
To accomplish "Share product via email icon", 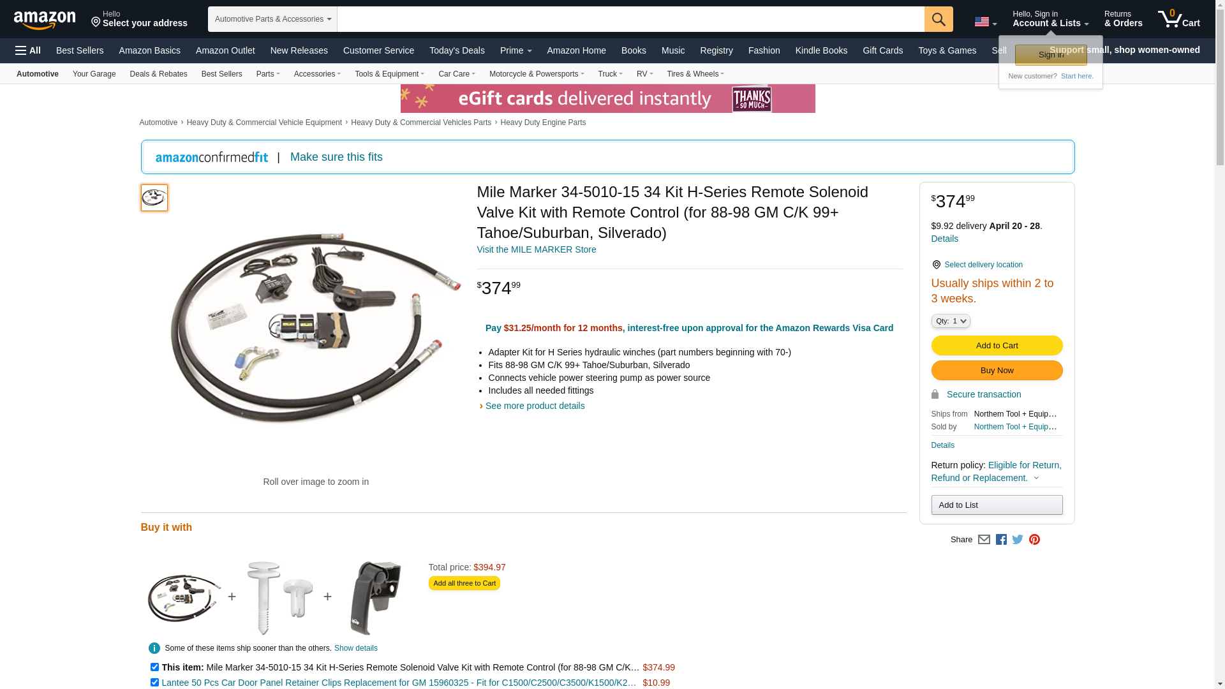I will pos(984,540).
